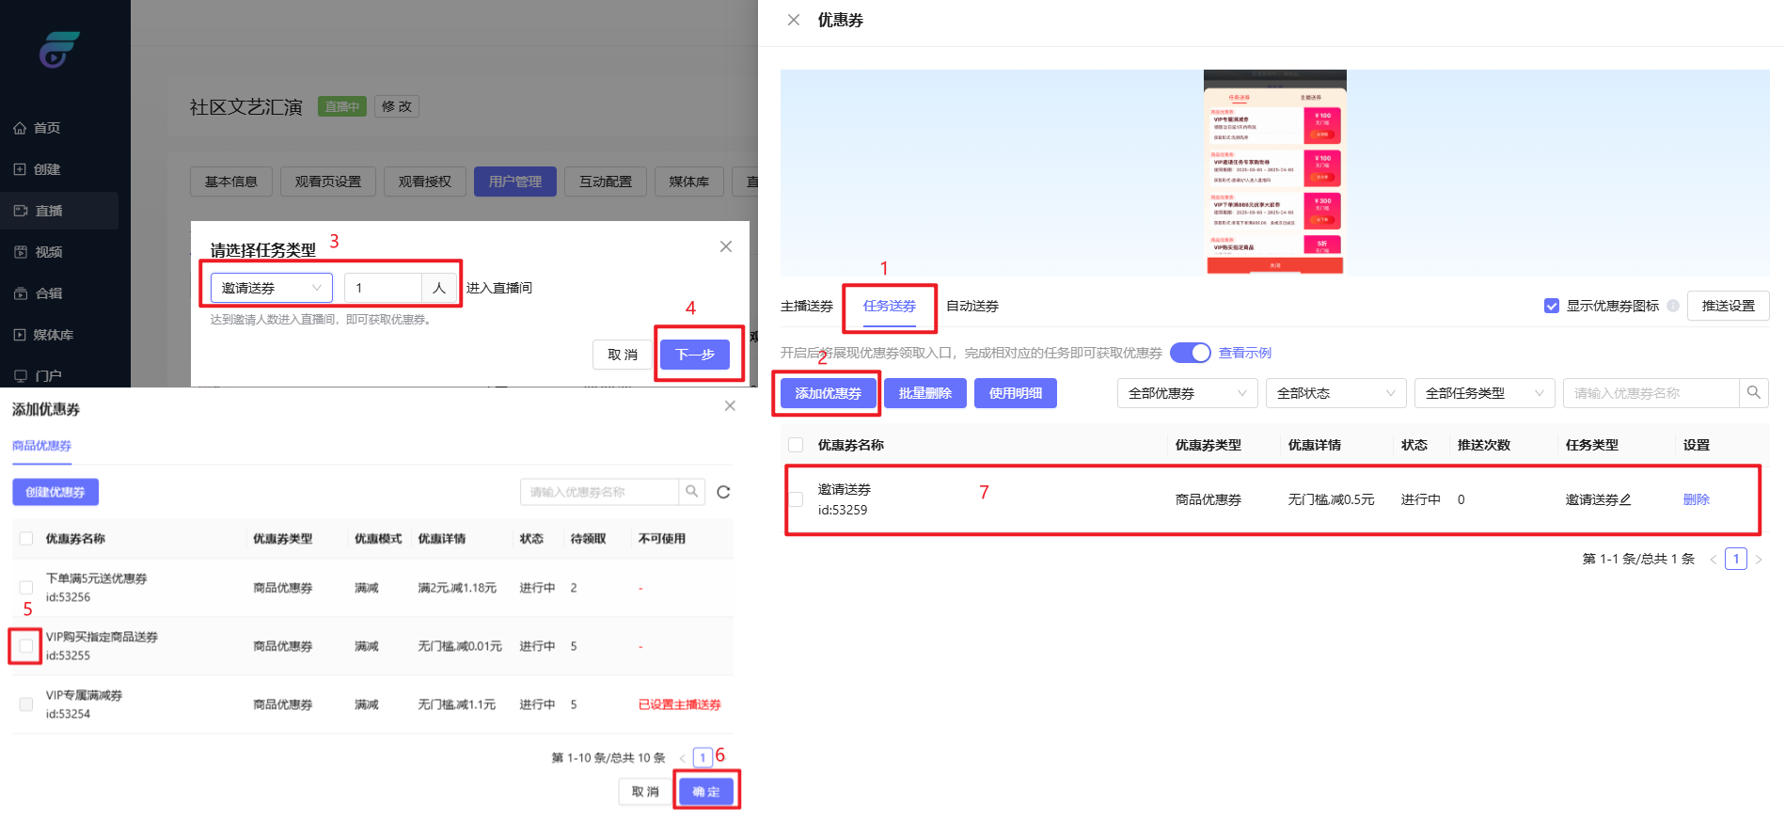Click search icon in 添加优惠券 dialog
Screen dimensions: 1785x822
(691, 492)
